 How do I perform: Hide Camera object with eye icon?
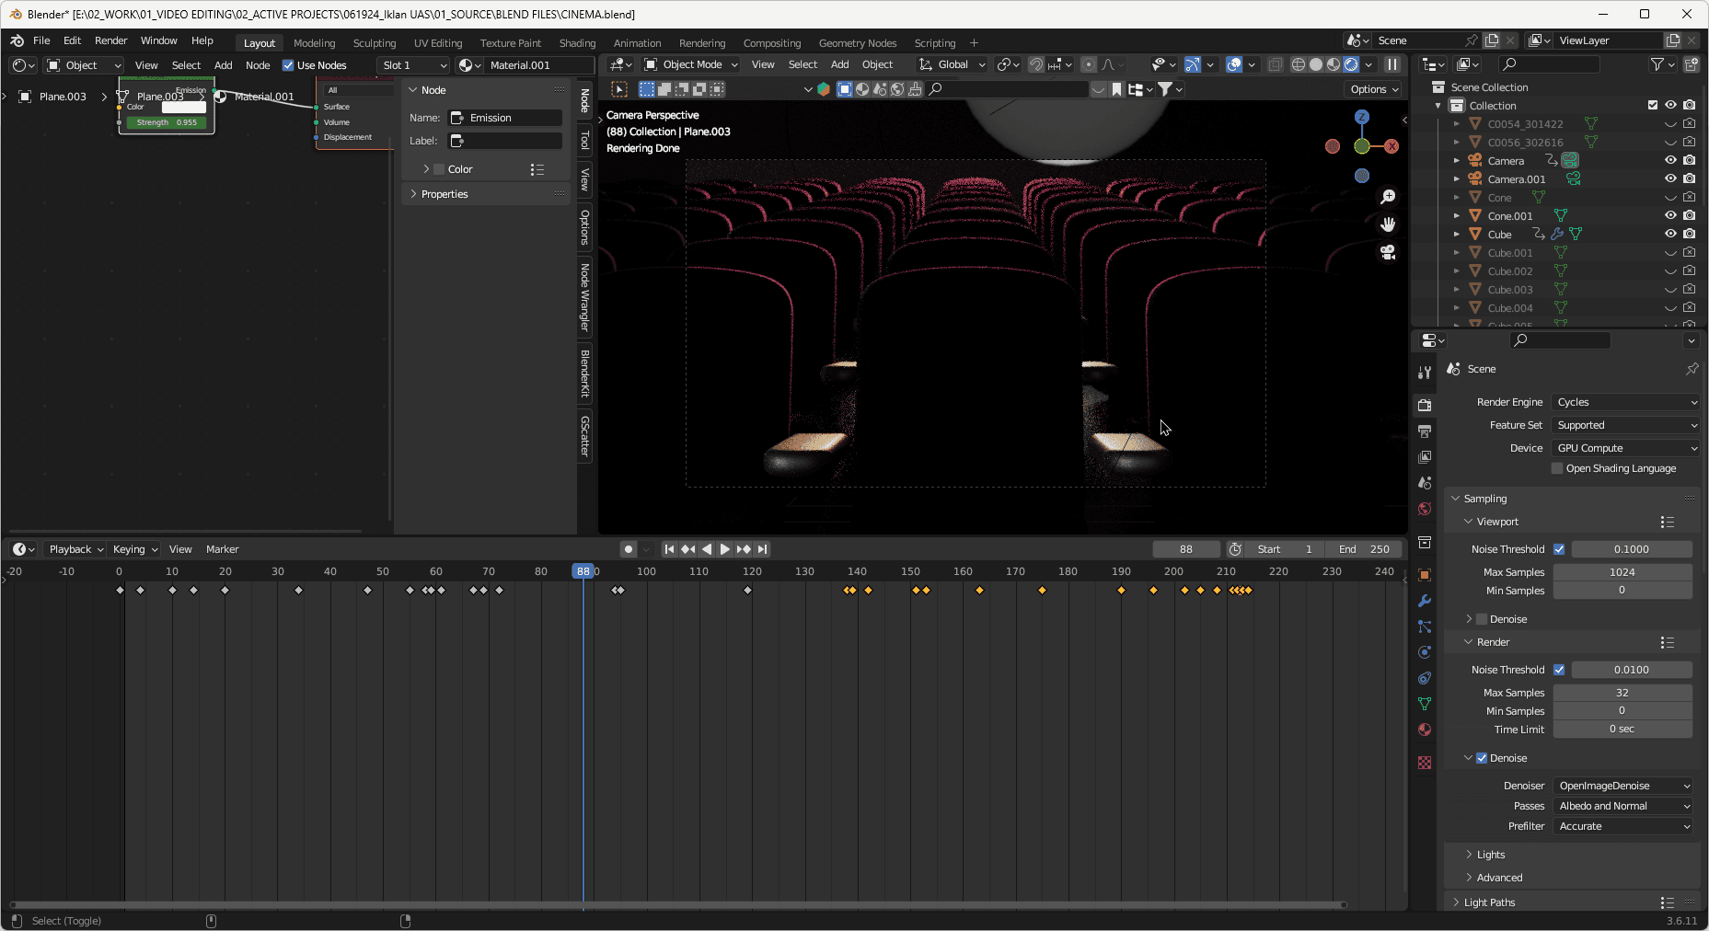[1670, 160]
